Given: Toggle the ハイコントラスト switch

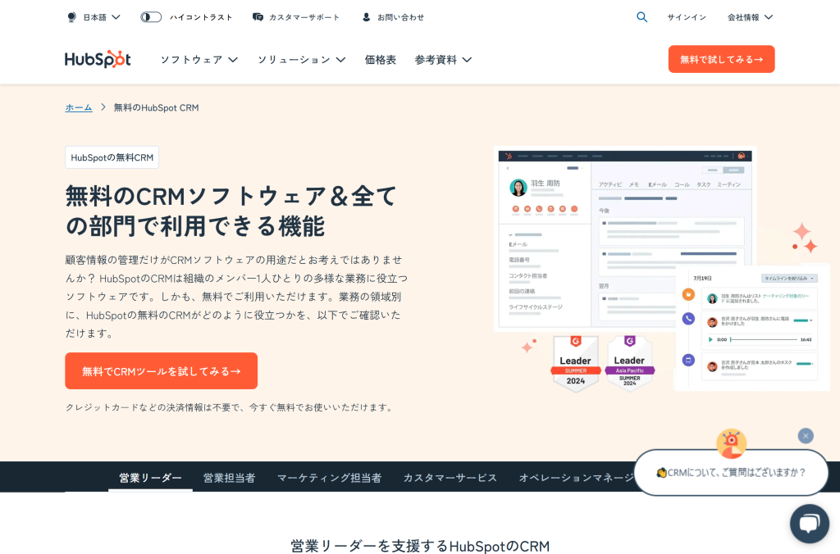Looking at the screenshot, I should tap(151, 17).
